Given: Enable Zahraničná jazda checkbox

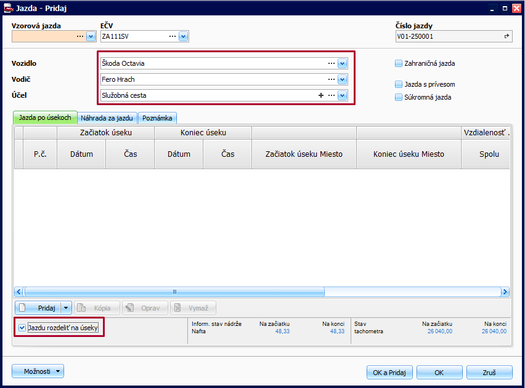Looking at the screenshot, I should 399,63.
